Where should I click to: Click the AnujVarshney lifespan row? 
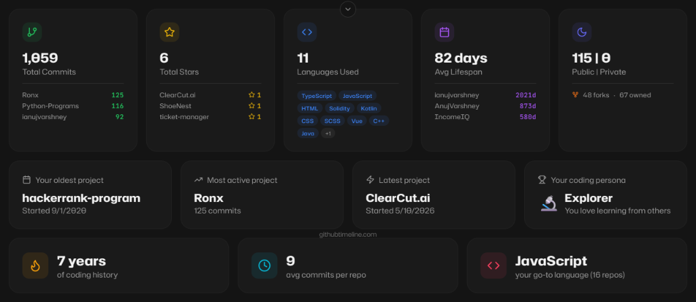coord(485,106)
